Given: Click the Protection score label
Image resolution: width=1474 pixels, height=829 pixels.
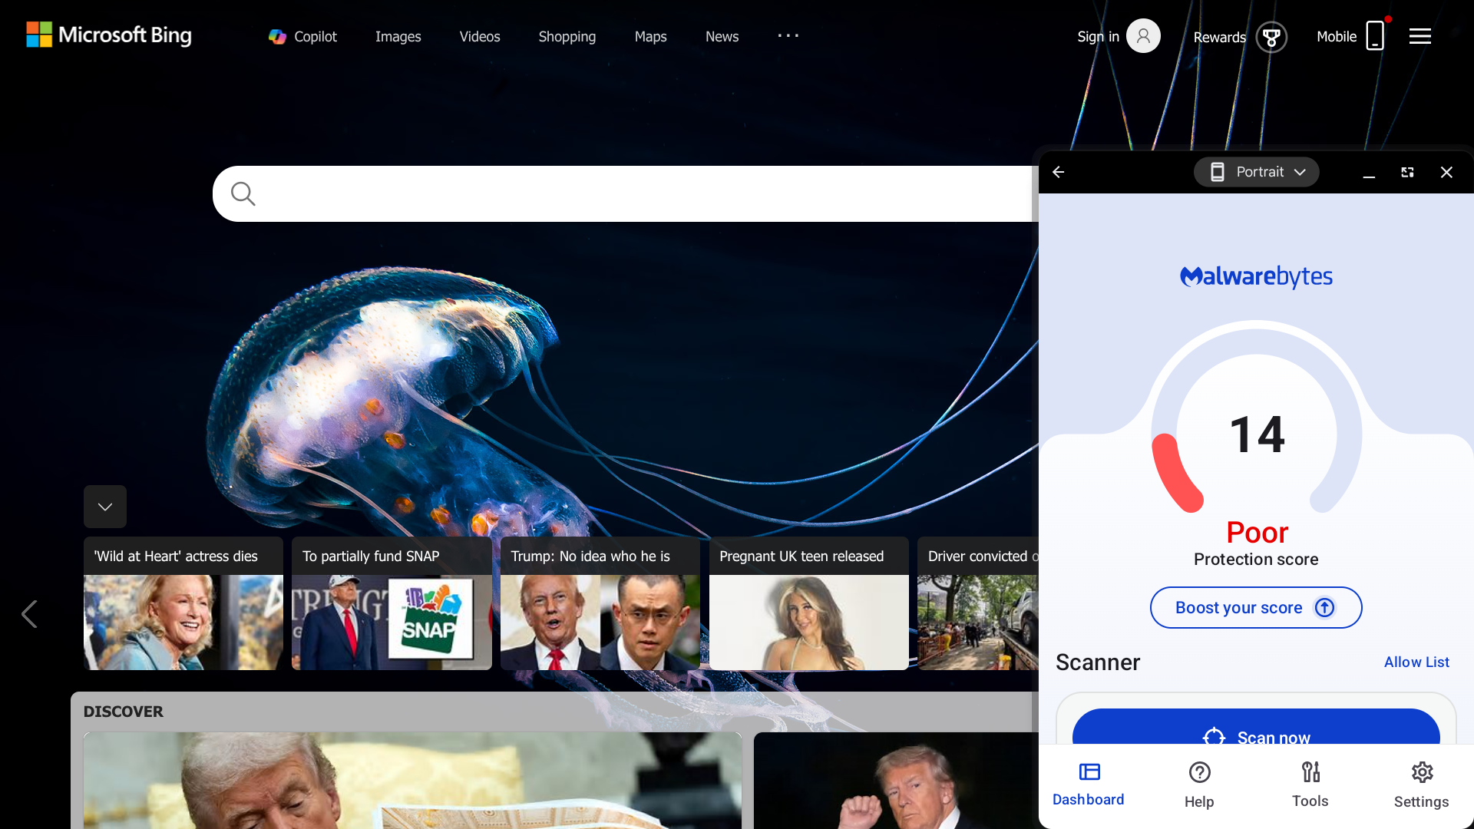Looking at the screenshot, I should click(x=1256, y=560).
